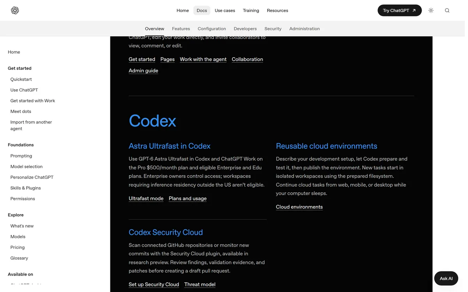Follow the Work with the agent link
Screen dimensions: 468x292
(x=203, y=59)
